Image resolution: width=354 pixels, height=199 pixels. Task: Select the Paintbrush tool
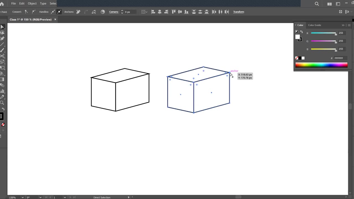click(x=2, y=50)
